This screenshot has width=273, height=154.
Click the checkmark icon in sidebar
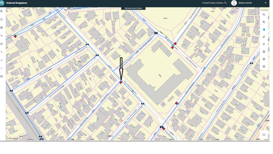tap(2, 60)
